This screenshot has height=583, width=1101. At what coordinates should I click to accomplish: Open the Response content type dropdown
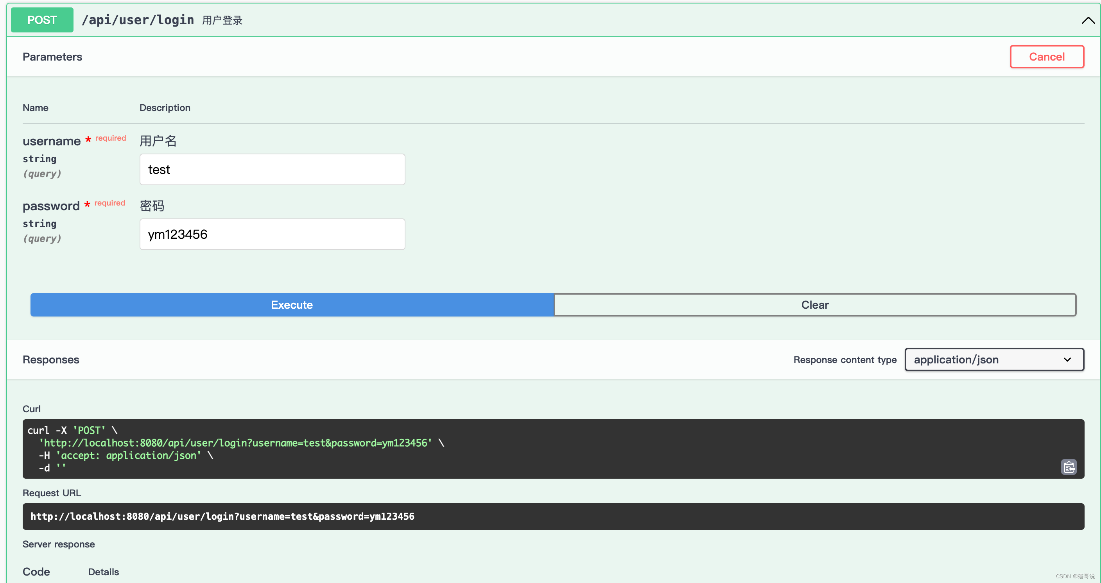(x=994, y=359)
